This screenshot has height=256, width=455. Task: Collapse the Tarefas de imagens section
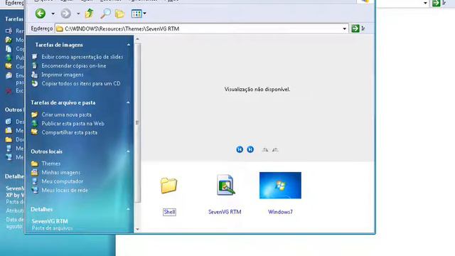(129, 45)
